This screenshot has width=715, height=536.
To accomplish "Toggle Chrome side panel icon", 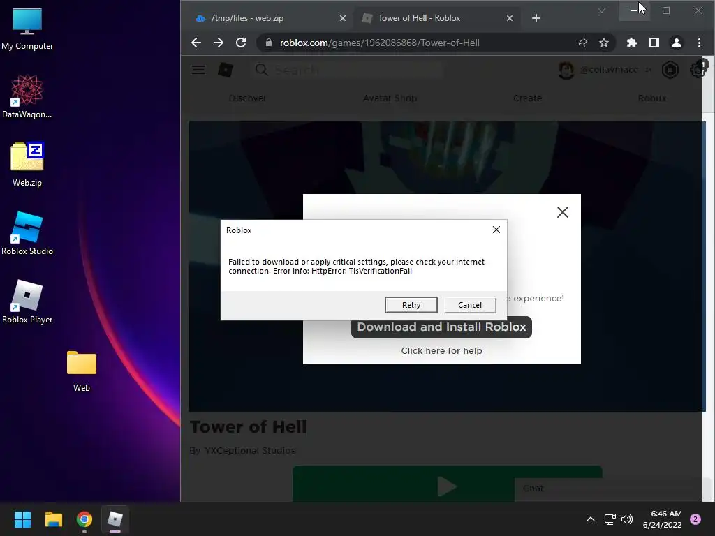I will [x=654, y=43].
